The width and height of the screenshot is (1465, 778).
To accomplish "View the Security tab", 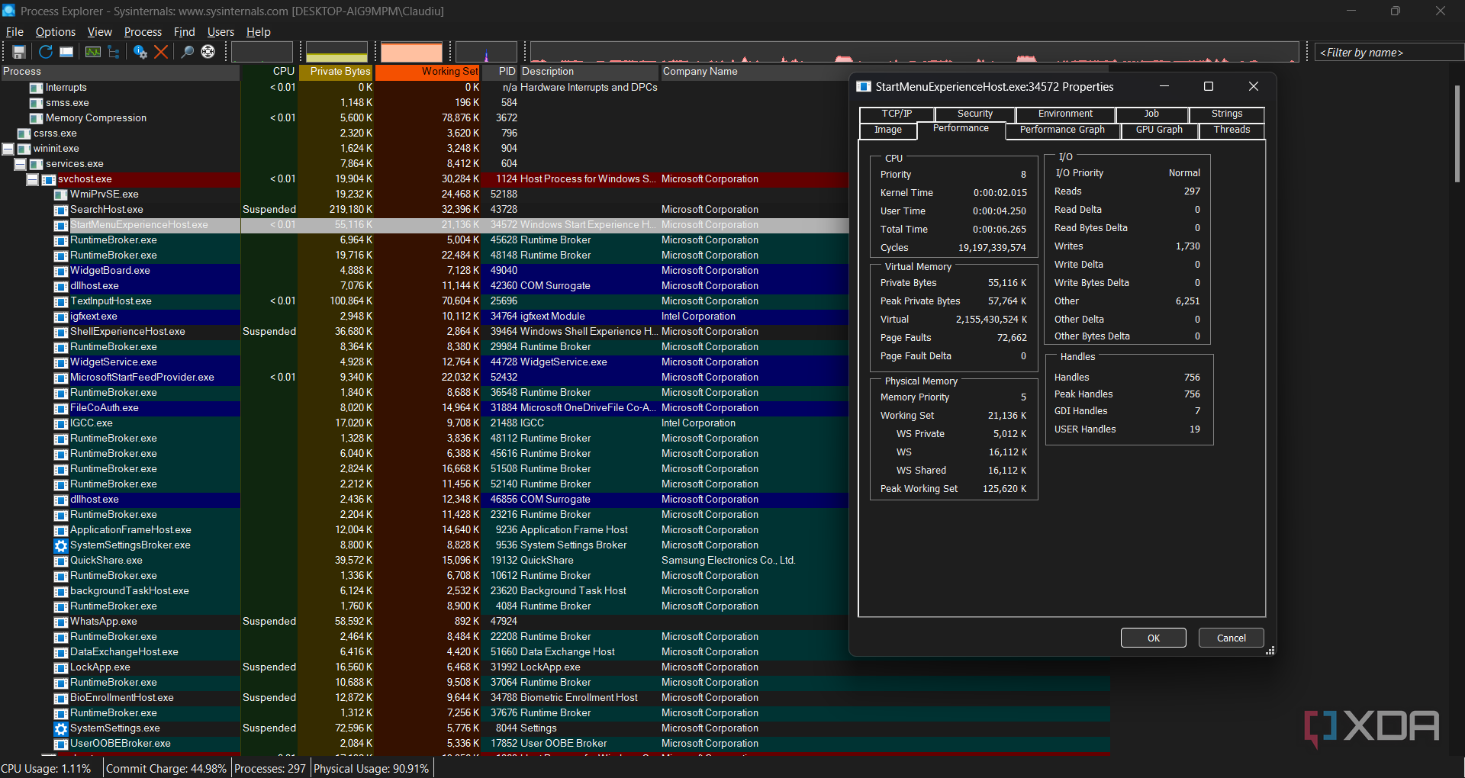I will [x=974, y=114].
